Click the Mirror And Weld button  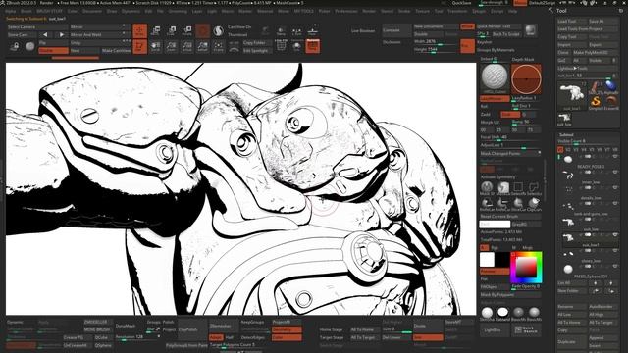100,35
